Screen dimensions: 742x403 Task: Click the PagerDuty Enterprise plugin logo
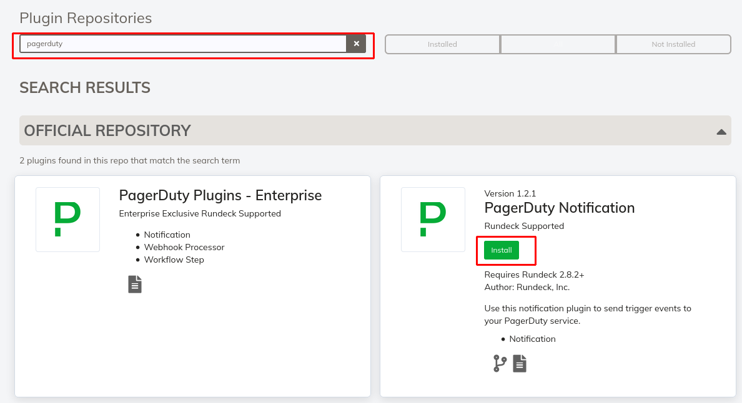pyautogui.click(x=67, y=219)
